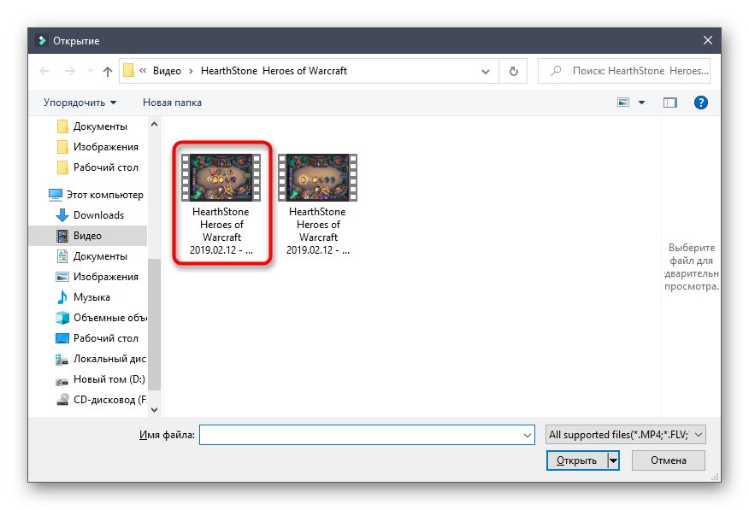Go forward using the right arrow
The width and height of the screenshot is (749, 510).
70,71
